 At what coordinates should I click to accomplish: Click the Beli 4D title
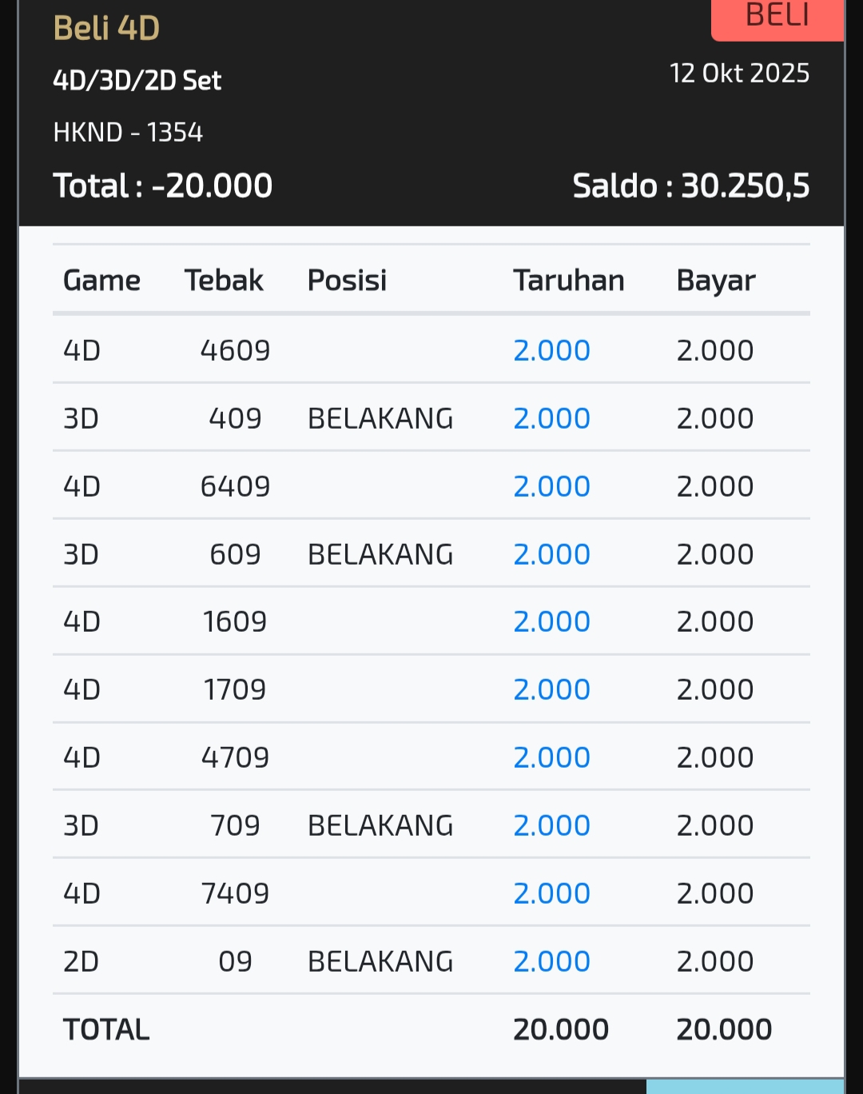click(x=106, y=29)
